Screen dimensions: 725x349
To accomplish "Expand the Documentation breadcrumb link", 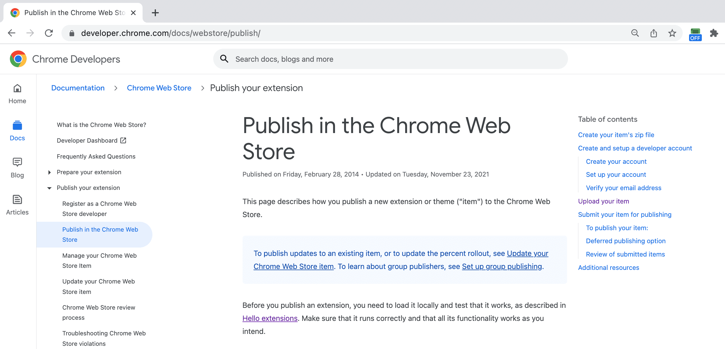I will tap(78, 88).
